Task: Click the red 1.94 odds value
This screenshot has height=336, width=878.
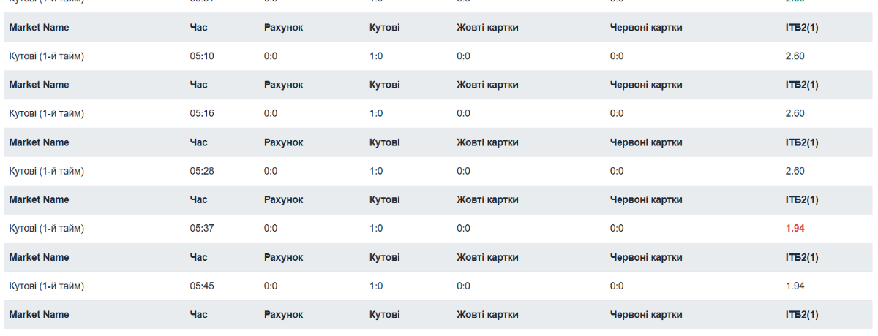Action: tap(795, 229)
